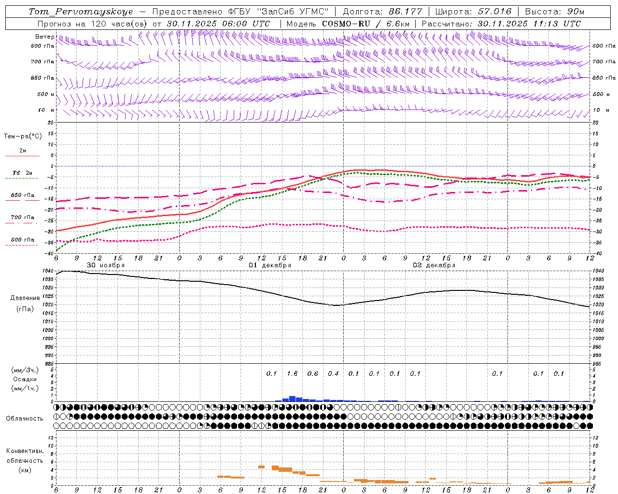Click the 30 ноября date label
618x494 pixels.
(106, 265)
